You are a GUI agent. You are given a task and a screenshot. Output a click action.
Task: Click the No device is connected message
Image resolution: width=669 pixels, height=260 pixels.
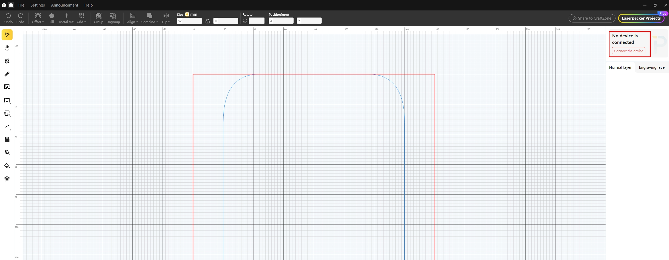click(x=625, y=39)
